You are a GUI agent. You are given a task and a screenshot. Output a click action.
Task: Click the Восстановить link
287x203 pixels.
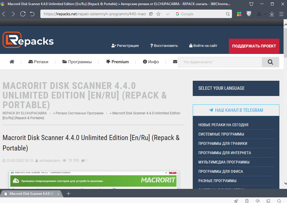pos(164,45)
